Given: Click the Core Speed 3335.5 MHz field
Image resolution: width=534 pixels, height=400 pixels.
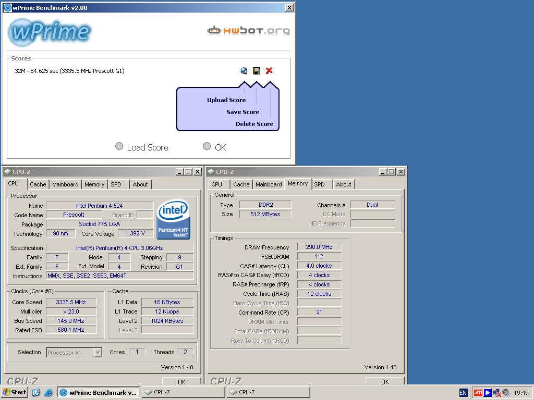Looking at the screenshot, I should (x=71, y=302).
